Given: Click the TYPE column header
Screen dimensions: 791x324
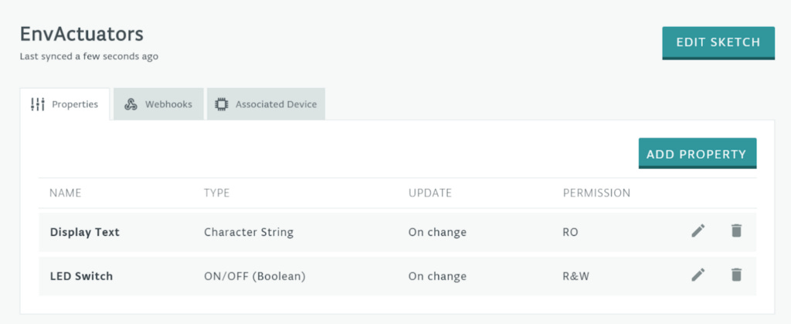Looking at the screenshot, I should (x=216, y=193).
